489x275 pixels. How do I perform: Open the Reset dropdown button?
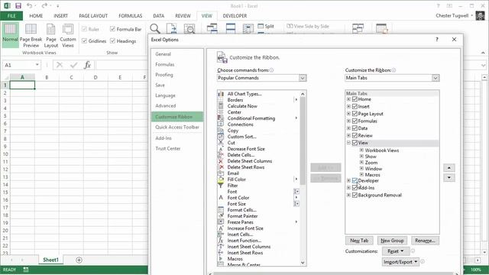point(396,251)
